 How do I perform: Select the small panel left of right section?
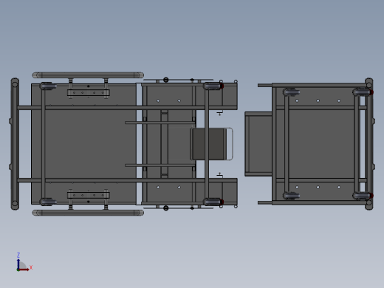258,144
